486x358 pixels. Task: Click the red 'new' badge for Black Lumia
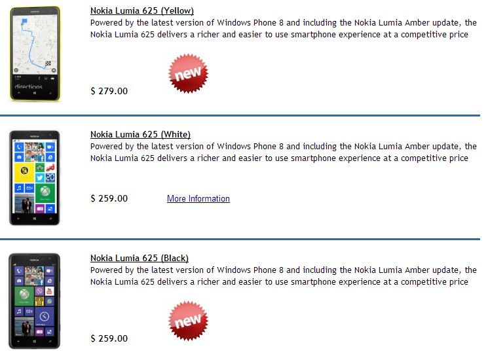click(x=188, y=321)
